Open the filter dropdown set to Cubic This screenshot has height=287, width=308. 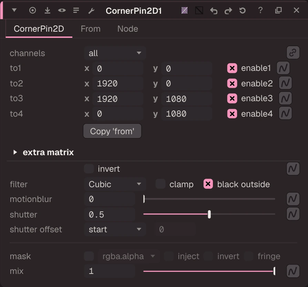115,184
